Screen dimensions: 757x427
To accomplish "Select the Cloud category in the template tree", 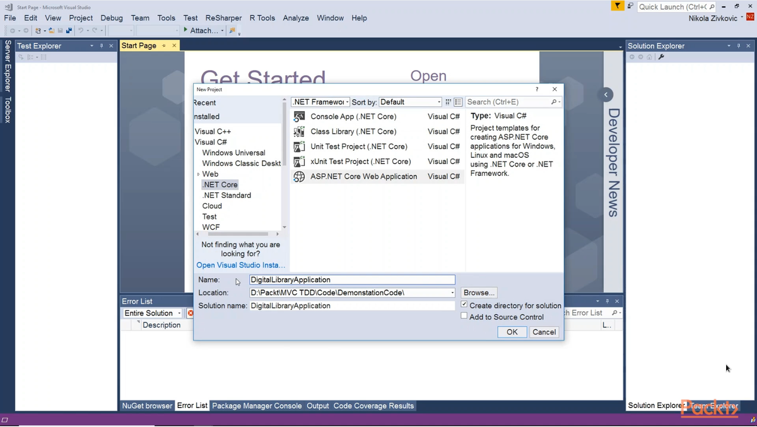I will pos(212,206).
